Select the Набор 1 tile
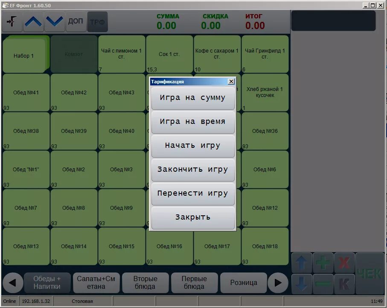387x308 pixels. [26, 54]
